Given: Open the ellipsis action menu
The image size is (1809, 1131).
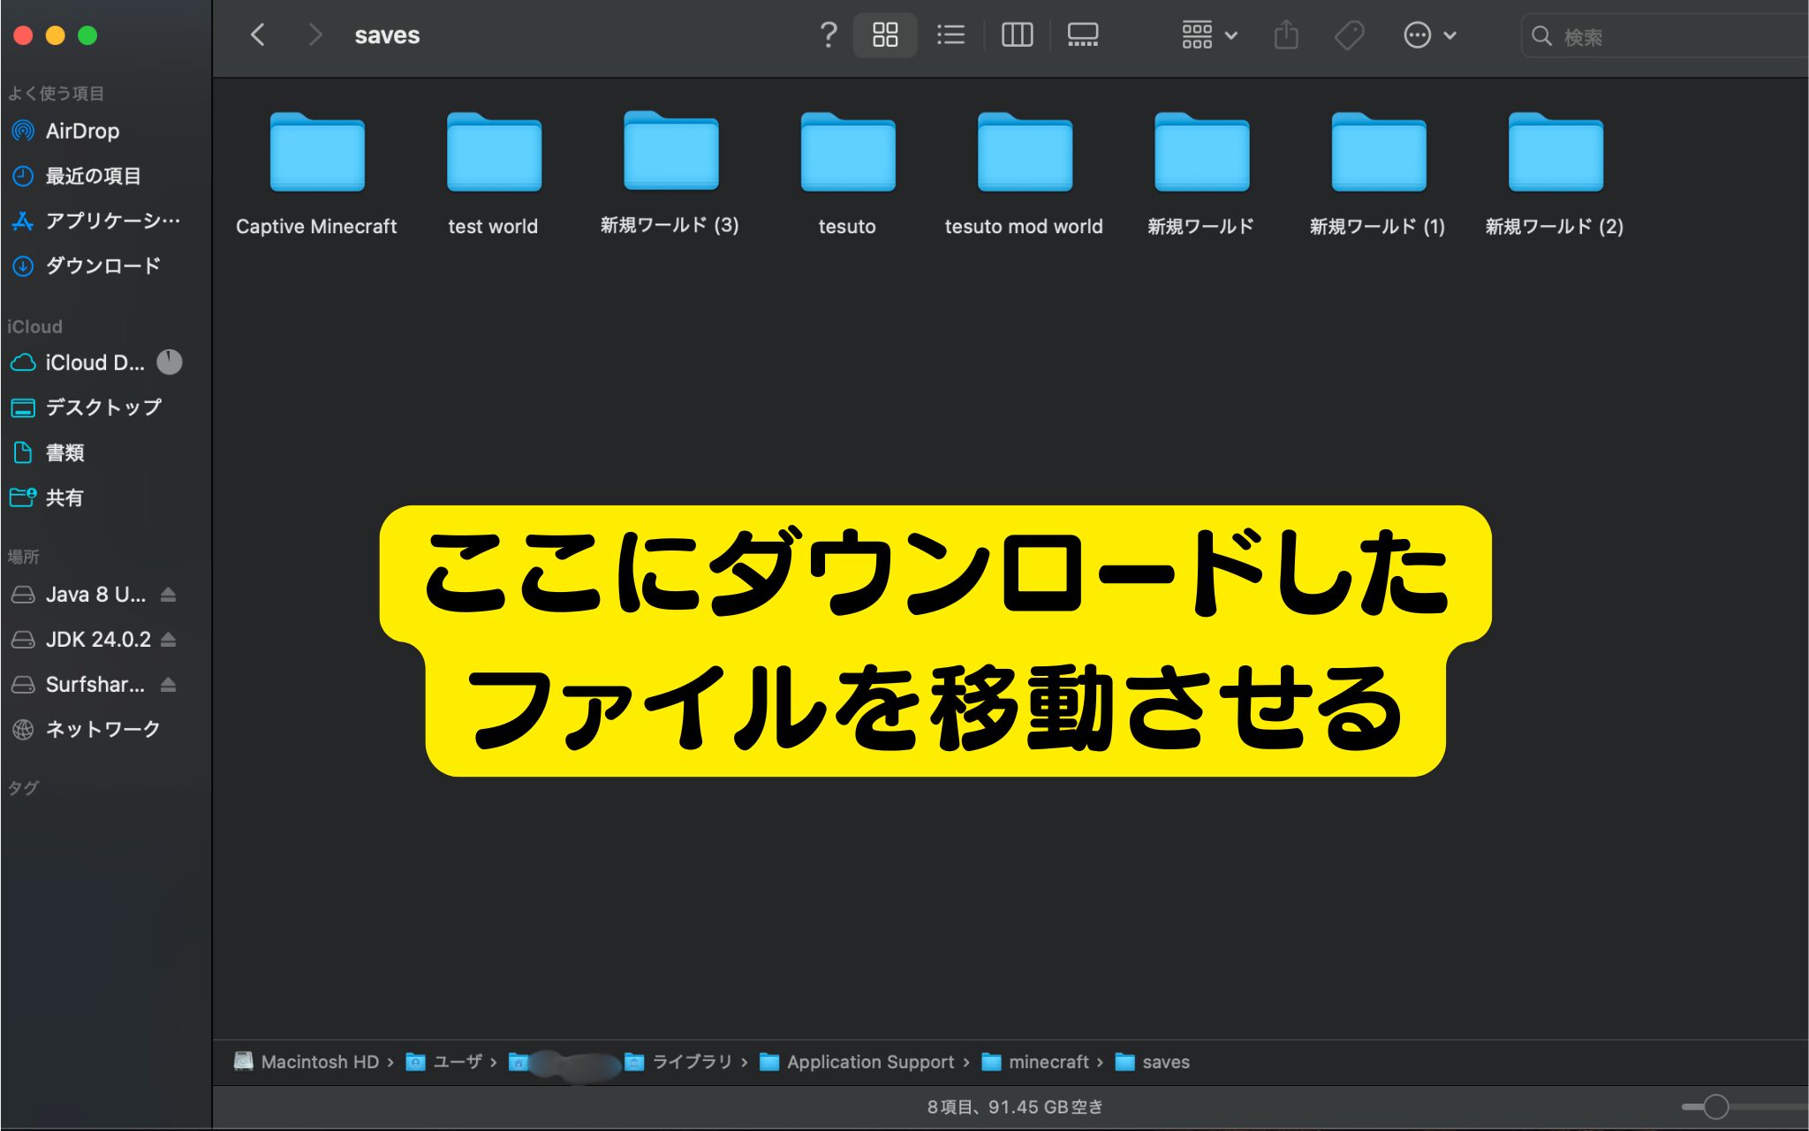Looking at the screenshot, I should [1428, 35].
